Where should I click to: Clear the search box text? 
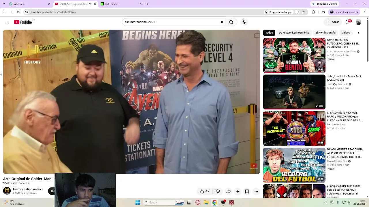222,22
